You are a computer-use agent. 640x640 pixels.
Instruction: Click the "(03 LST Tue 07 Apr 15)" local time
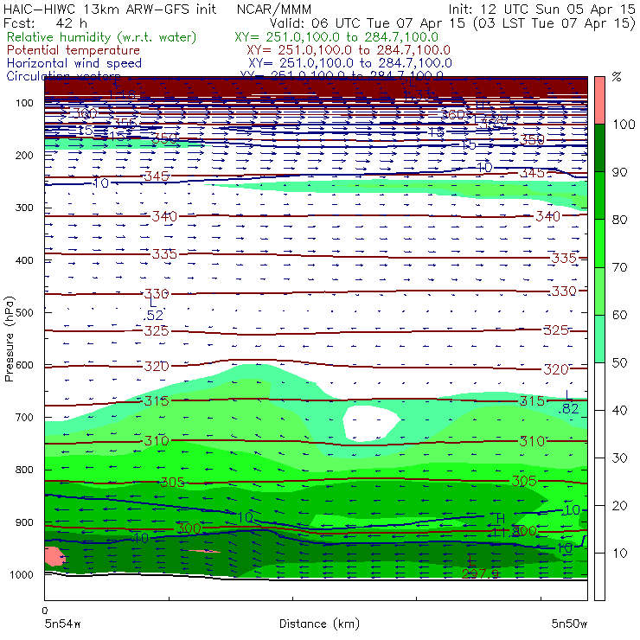[554, 23]
